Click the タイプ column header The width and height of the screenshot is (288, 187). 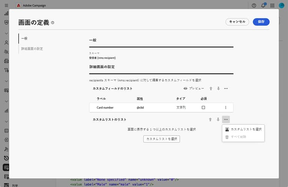click(x=181, y=99)
